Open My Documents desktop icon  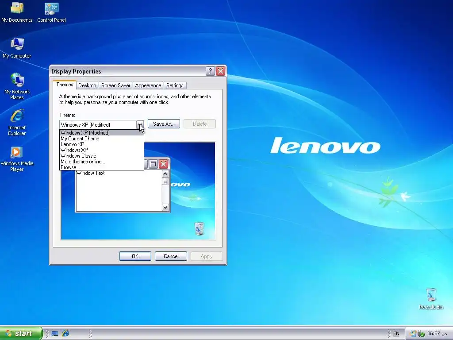point(17,12)
